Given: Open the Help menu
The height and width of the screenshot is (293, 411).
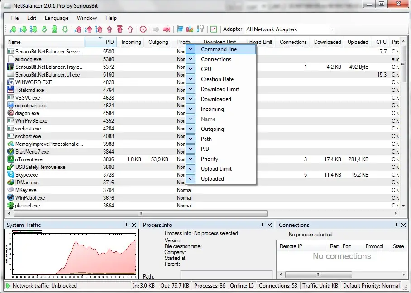Looking at the screenshot, I should pyautogui.click(x=111, y=18).
